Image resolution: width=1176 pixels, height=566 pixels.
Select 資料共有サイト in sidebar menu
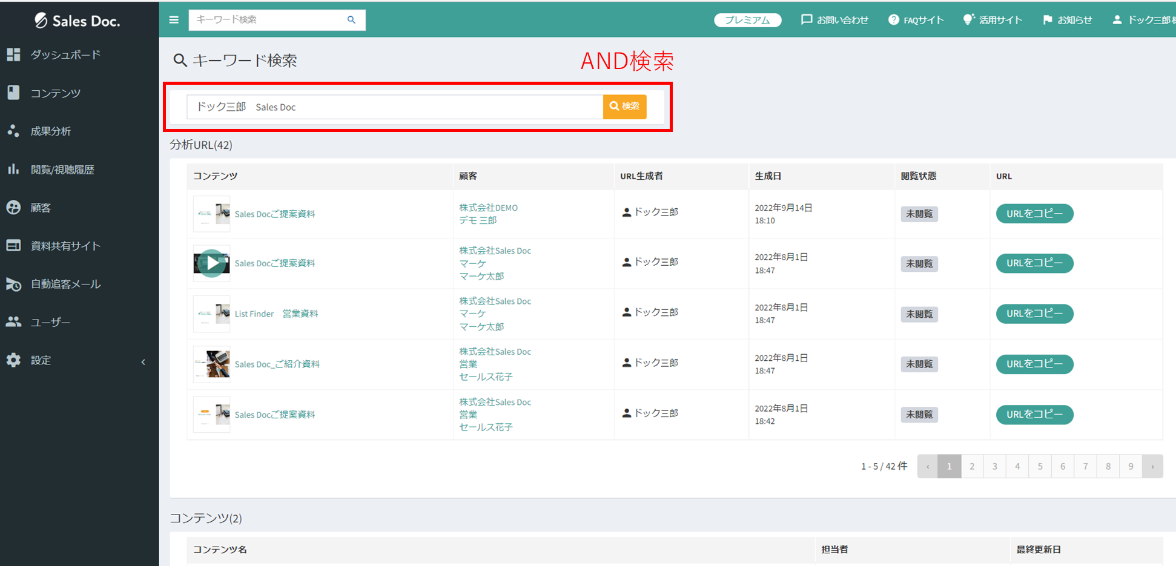65,246
